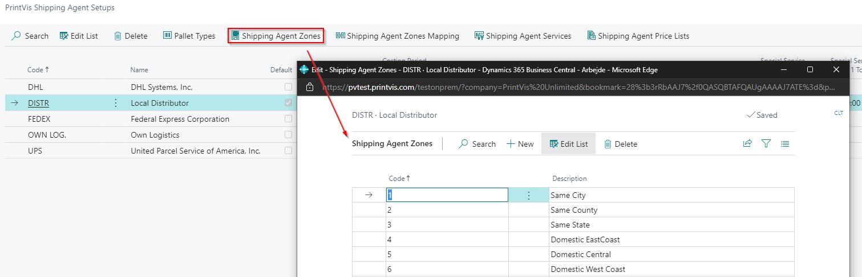This screenshot has width=862, height=277.
Task: Open Shipping Agent Price Lists
Action: tap(638, 36)
